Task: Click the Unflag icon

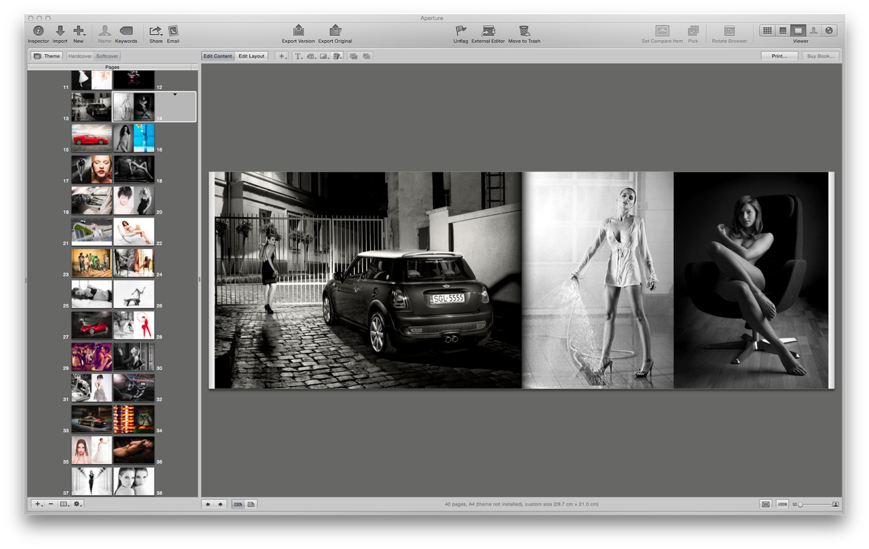Action: 461,31
